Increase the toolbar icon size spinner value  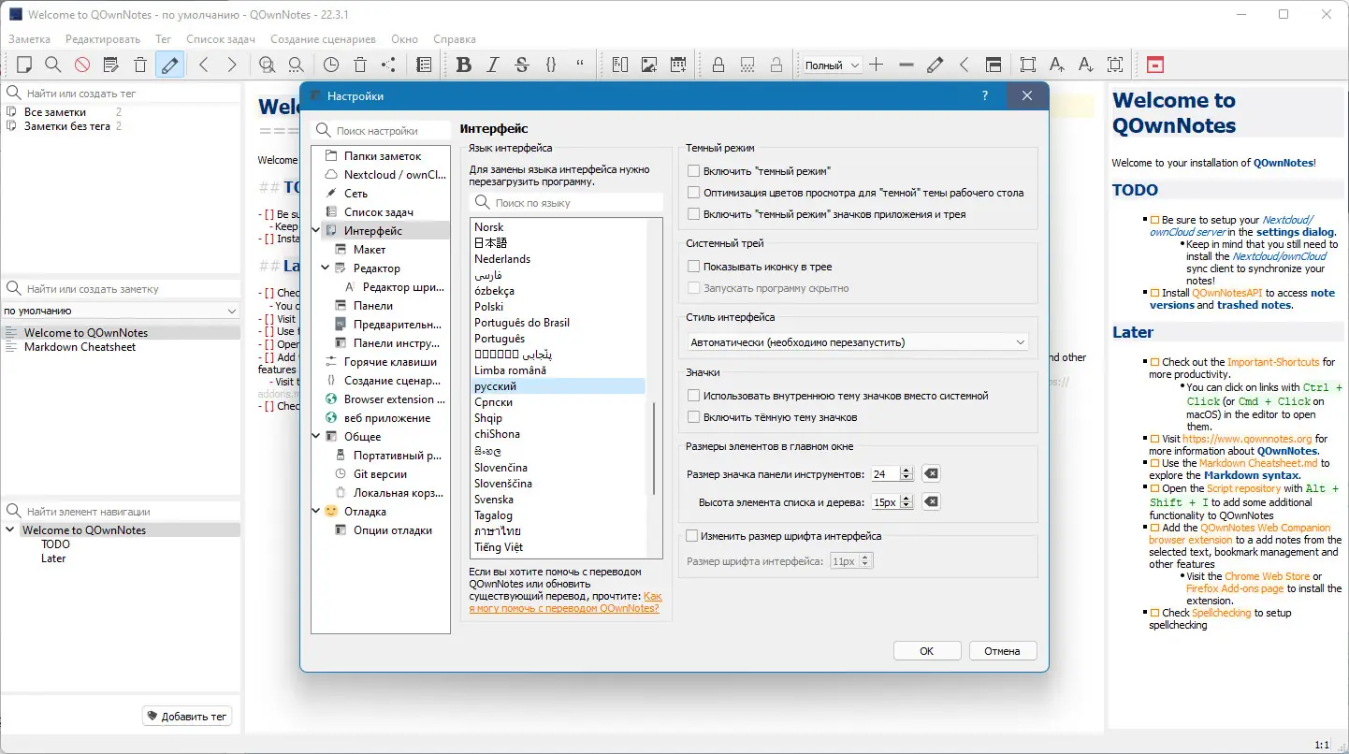click(906, 471)
